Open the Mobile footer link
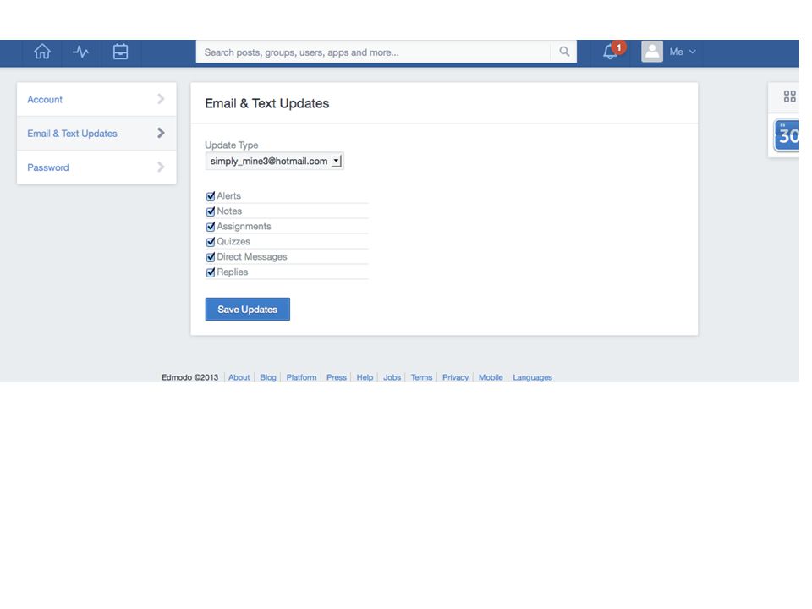Viewport: 812px width, 609px height. pos(491,377)
